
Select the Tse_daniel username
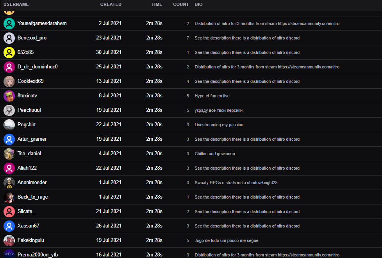[x=29, y=154]
